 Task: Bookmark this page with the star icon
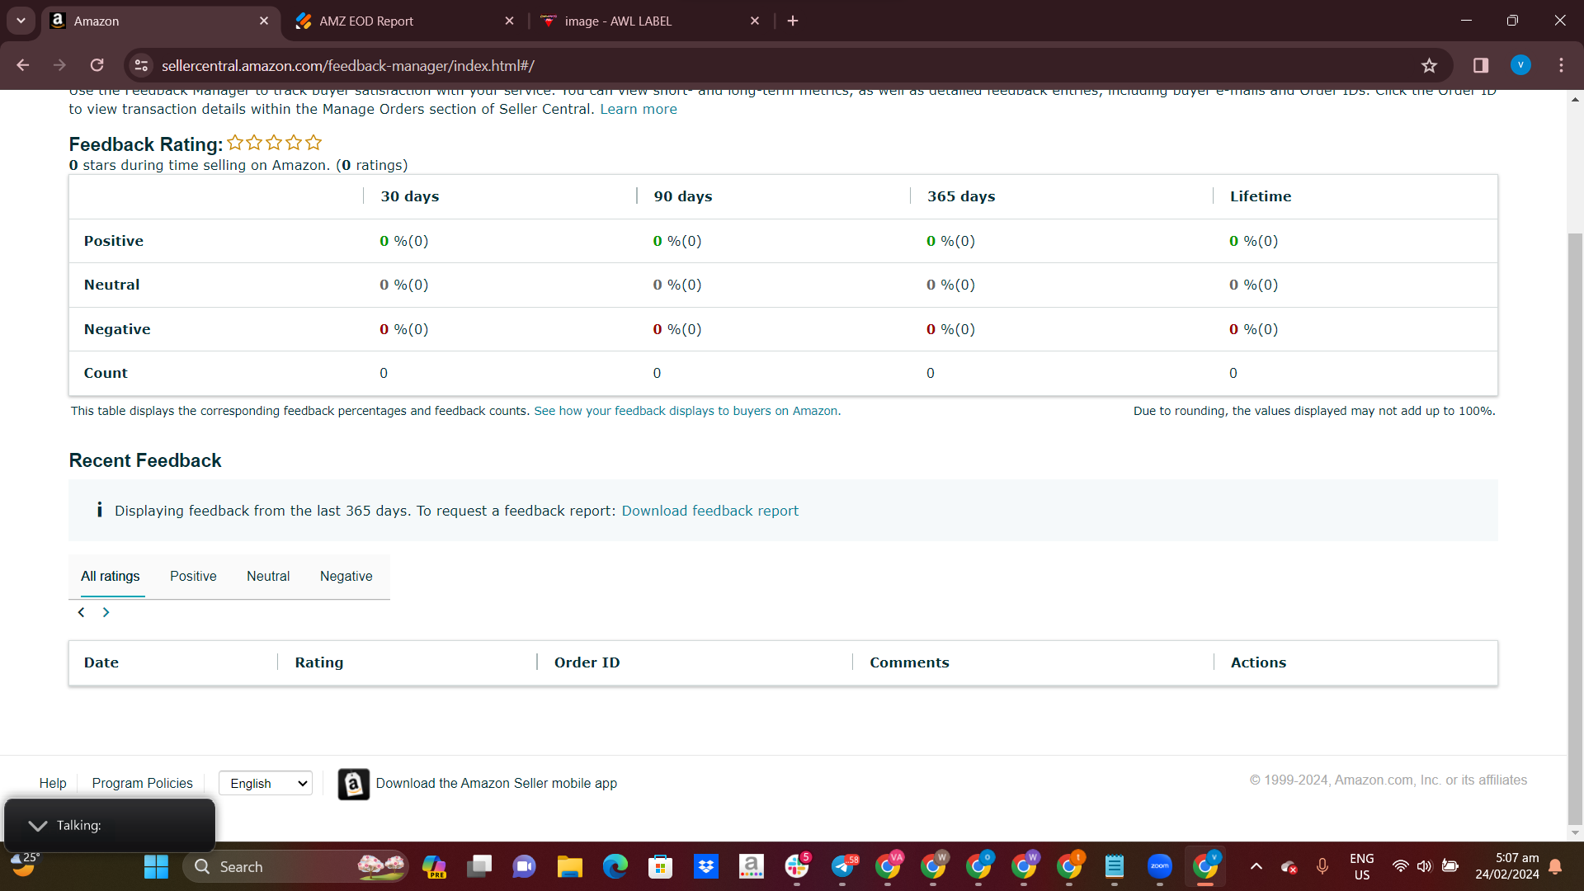tap(1429, 65)
